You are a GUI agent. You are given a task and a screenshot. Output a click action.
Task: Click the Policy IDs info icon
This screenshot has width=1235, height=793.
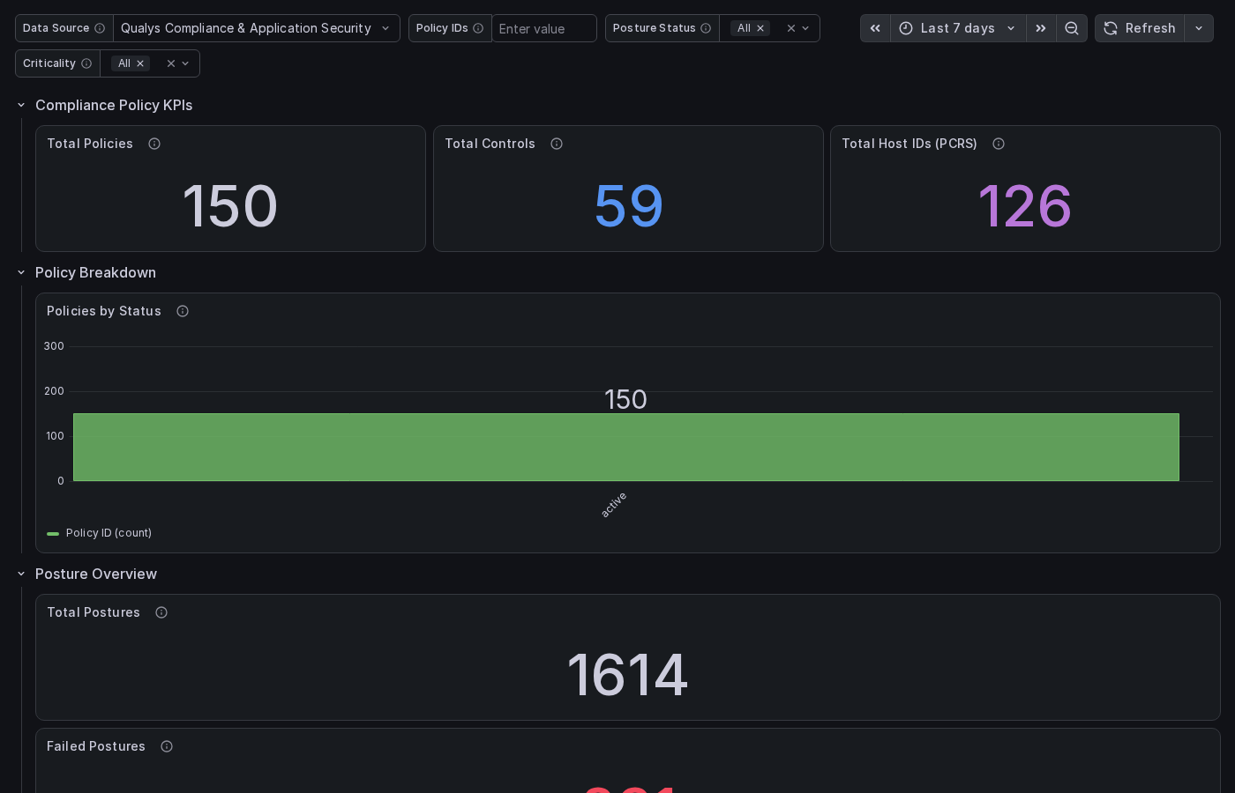(x=478, y=28)
